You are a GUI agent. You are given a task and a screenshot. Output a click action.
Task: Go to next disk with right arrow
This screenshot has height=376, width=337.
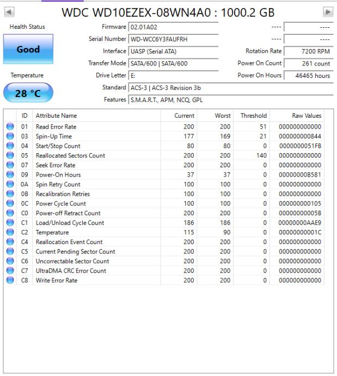pyautogui.click(x=328, y=12)
